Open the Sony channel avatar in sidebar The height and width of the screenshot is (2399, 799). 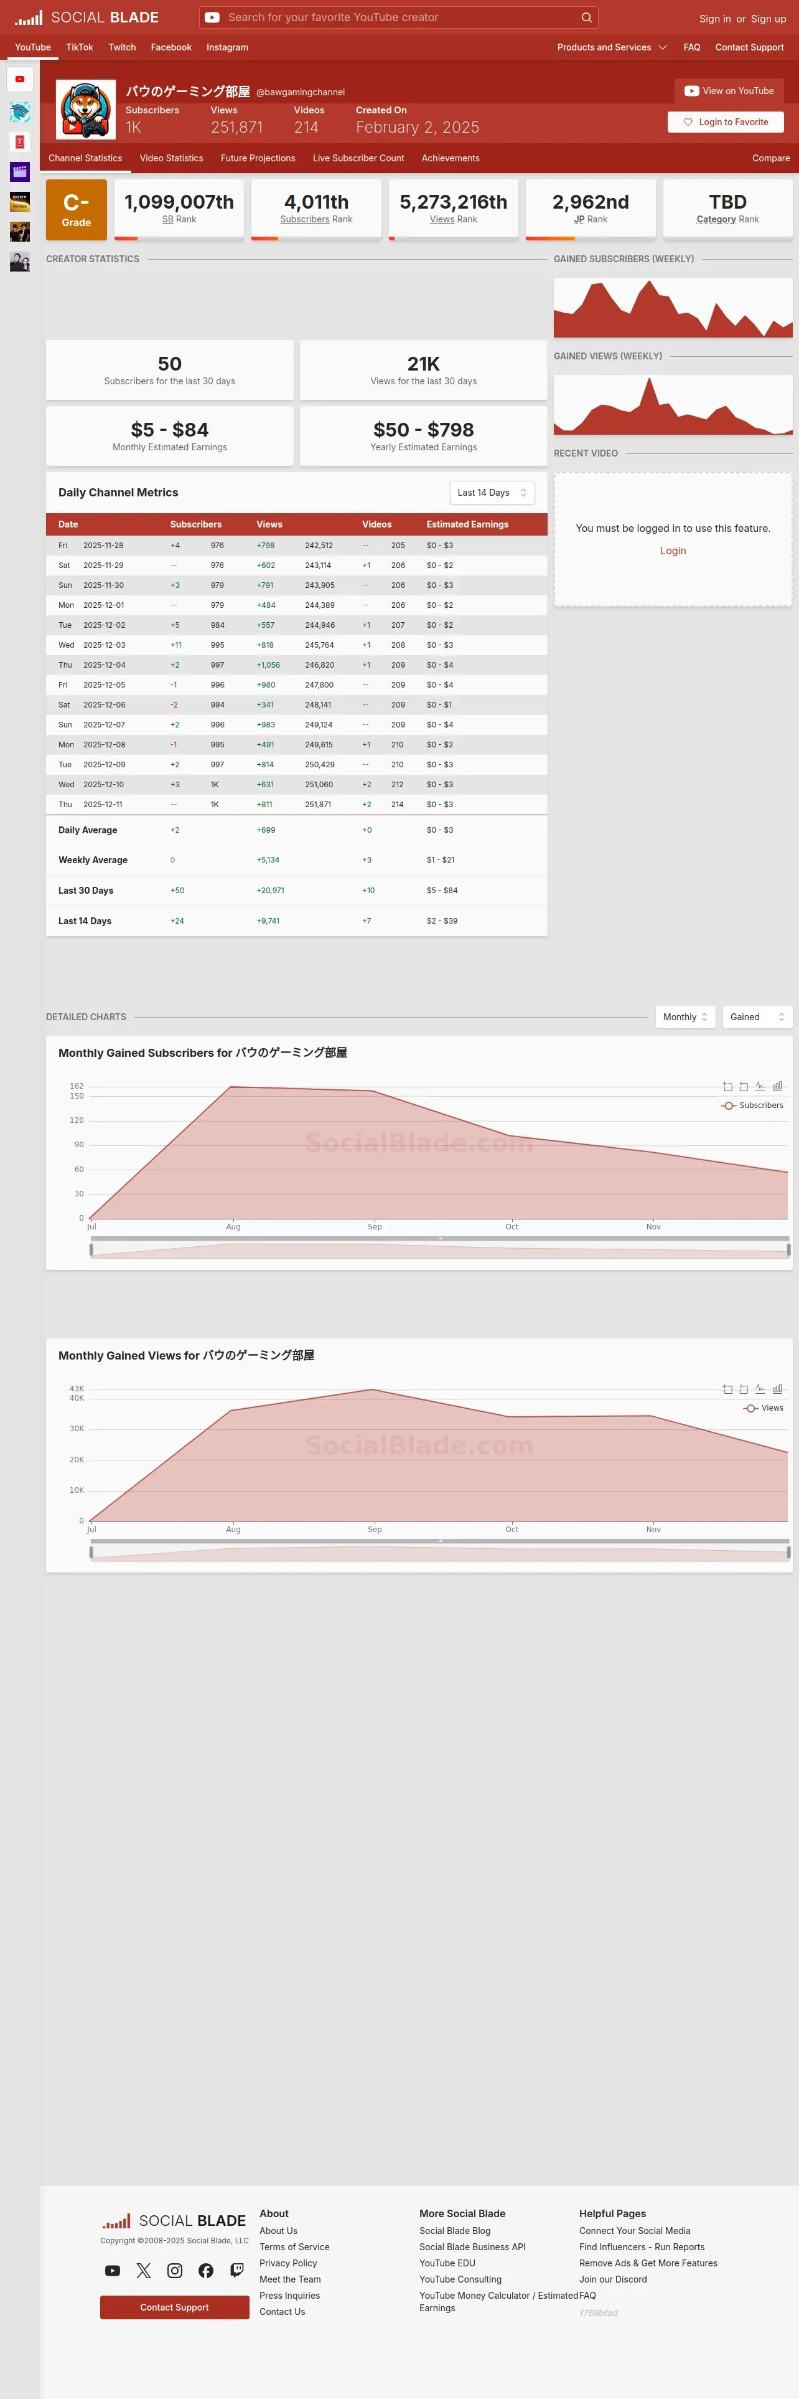point(19,201)
